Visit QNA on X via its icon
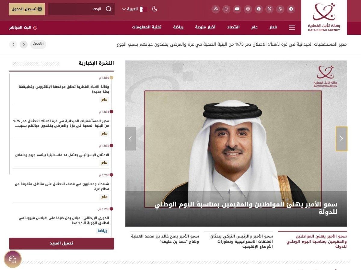361x270 pixels. point(270,9)
